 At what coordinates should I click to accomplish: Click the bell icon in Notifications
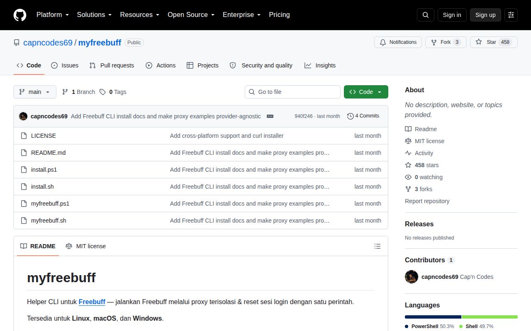click(383, 42)
